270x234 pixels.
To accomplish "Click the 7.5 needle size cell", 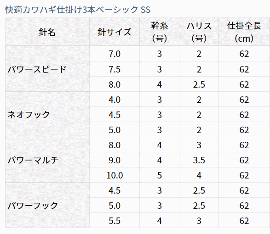I will click(x=115, y=69).
